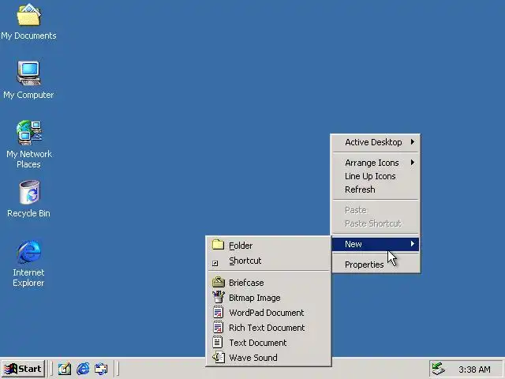Create a new Folder from submenu

pyautogui.click(x=269, y=246)
